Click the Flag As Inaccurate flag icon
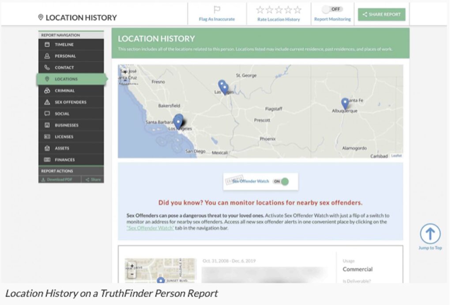 point(217,10)
